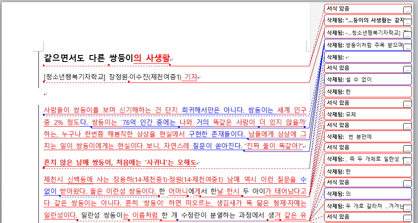Click the ellipsis button on the topmost 서식 있음 balloon

point(407,10)
